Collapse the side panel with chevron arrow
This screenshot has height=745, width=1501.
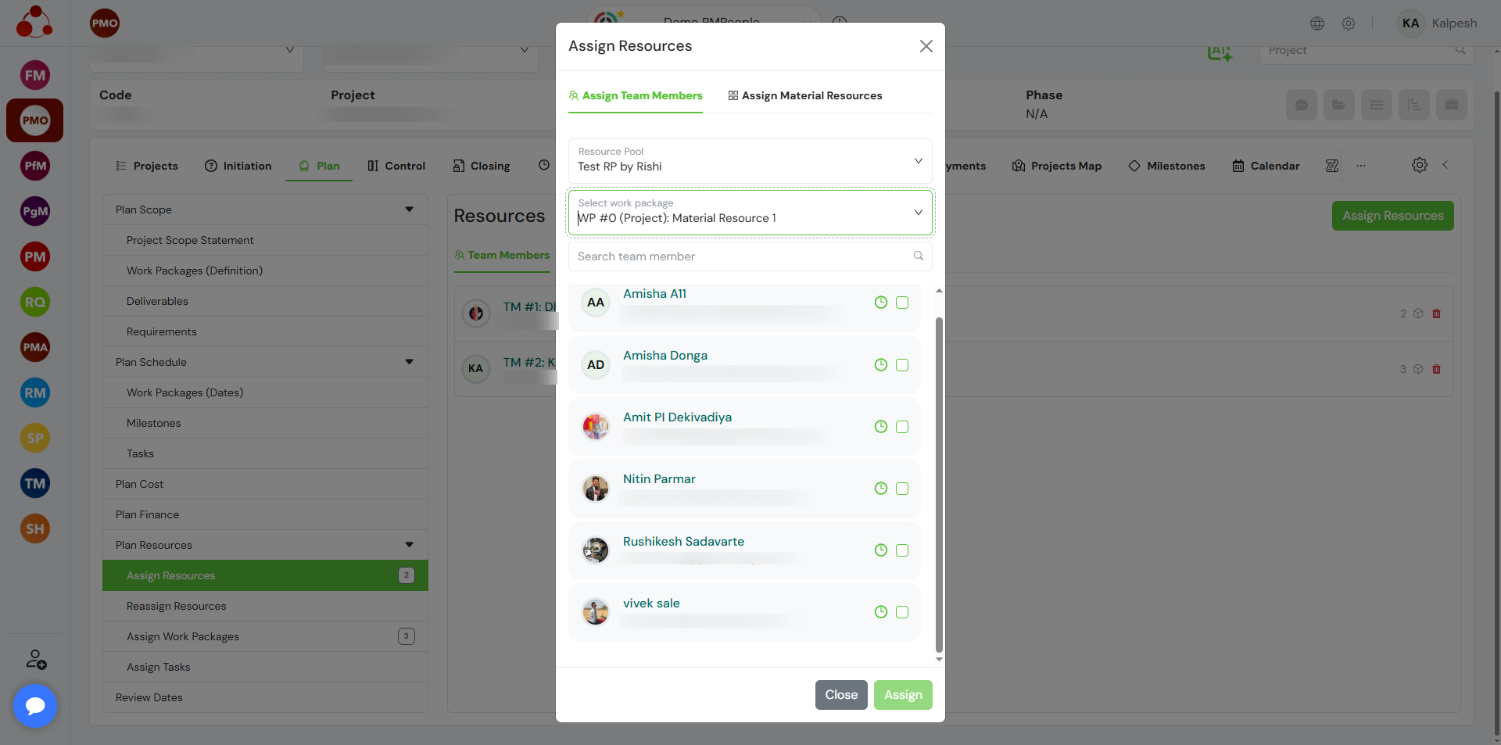[x=1445, y=165]
